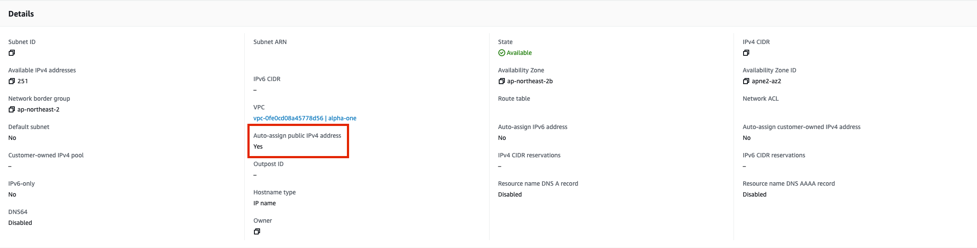Copy the Availability Zone ap-northeast-2b
Viewport: 977px width, 248px height.
[x=502, y=81]
